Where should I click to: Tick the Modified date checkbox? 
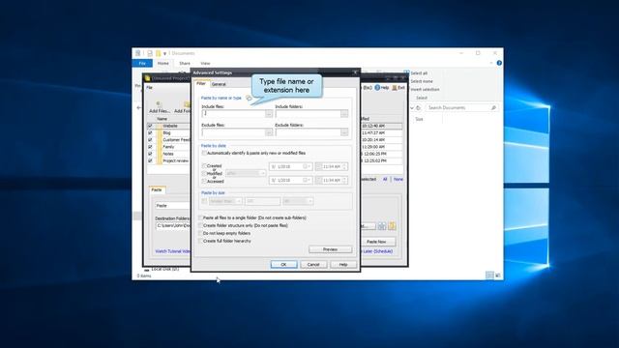point(204,173)
